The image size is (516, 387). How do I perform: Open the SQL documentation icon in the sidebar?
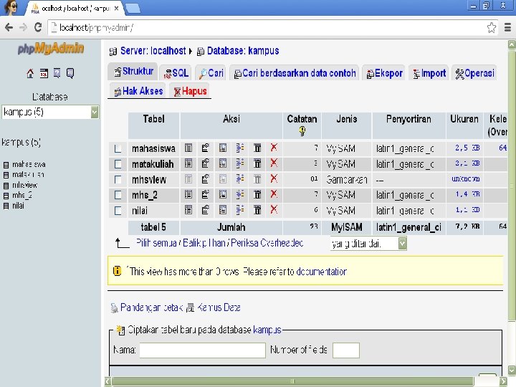tap(70, 73)
